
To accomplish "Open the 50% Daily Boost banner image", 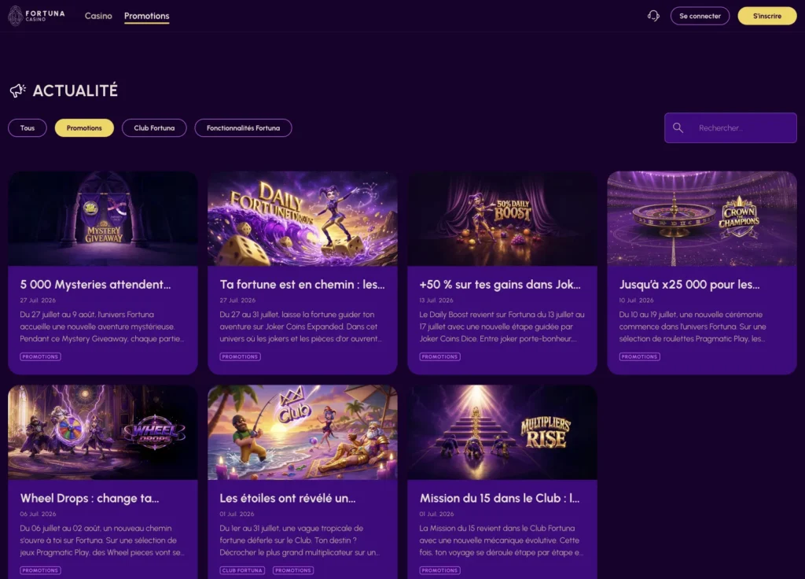I will point(502,219).
